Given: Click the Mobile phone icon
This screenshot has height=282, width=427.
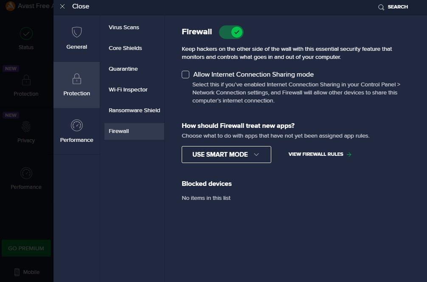Looking at the screenshot, I should coord(17,272).
